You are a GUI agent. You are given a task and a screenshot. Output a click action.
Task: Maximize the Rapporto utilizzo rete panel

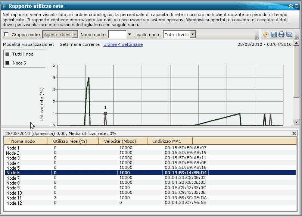[297, 6]
